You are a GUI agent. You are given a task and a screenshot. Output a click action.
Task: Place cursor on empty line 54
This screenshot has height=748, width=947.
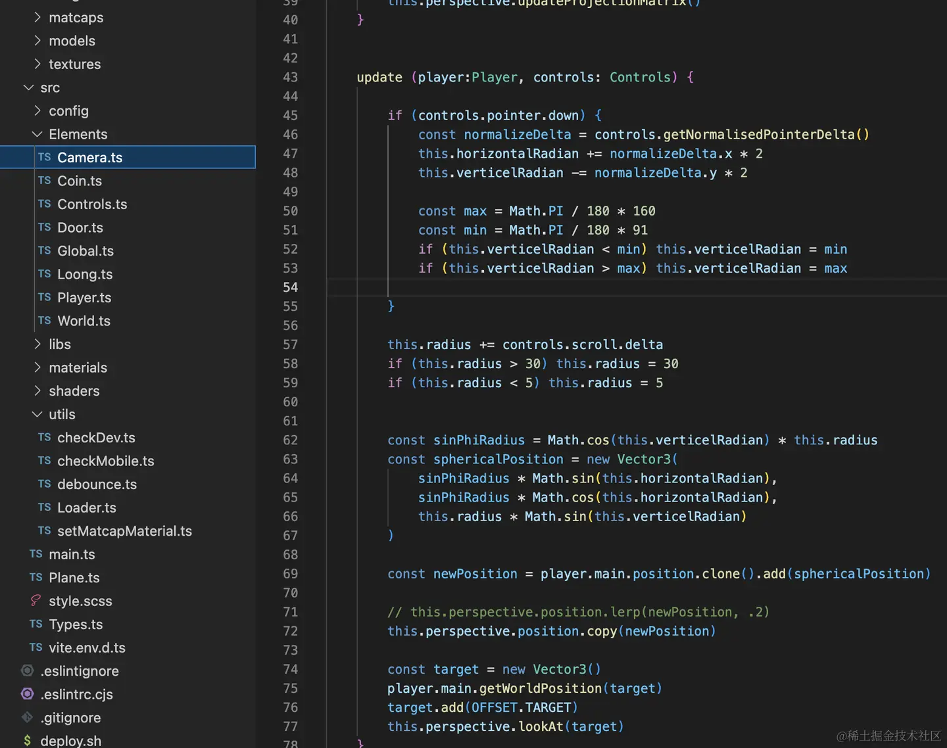tap(637, 287)
